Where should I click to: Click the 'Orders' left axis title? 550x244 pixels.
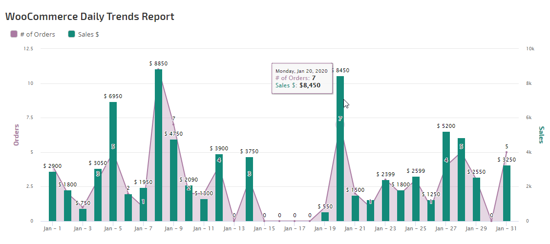pyautogui.click(x=16, y=135)
